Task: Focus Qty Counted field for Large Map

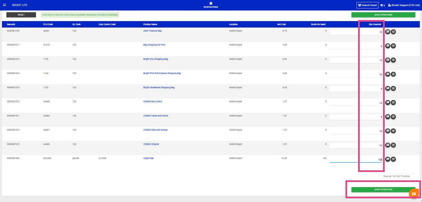Action: (x=356, y=160)
